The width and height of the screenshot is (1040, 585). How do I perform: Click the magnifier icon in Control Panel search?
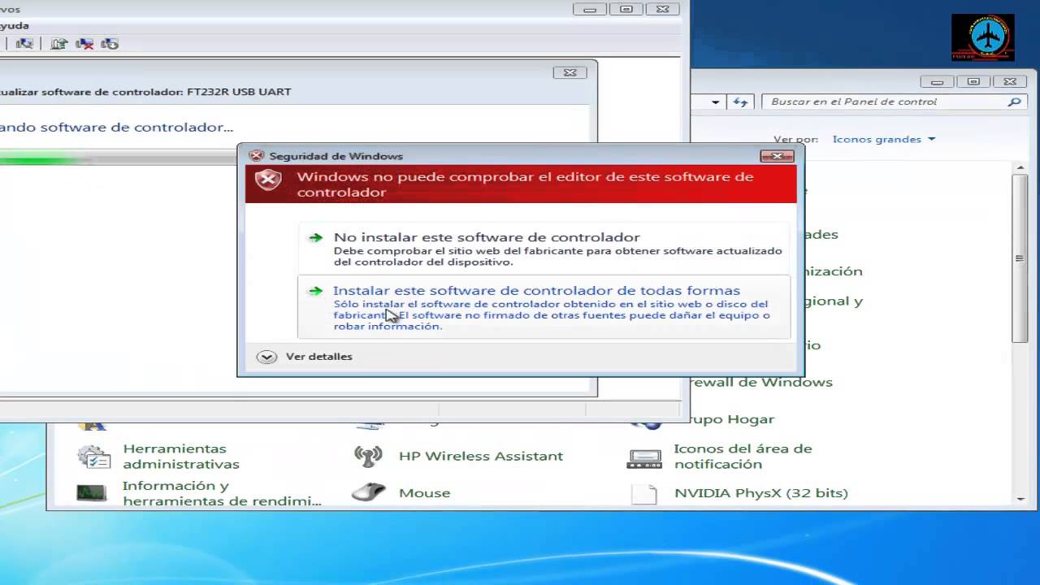(1014, 102)
